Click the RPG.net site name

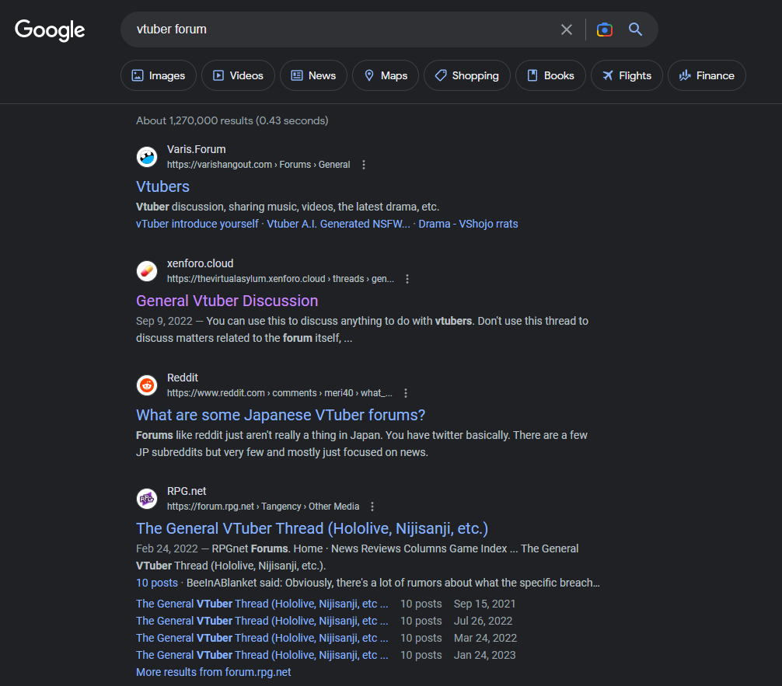pos(187,491)
